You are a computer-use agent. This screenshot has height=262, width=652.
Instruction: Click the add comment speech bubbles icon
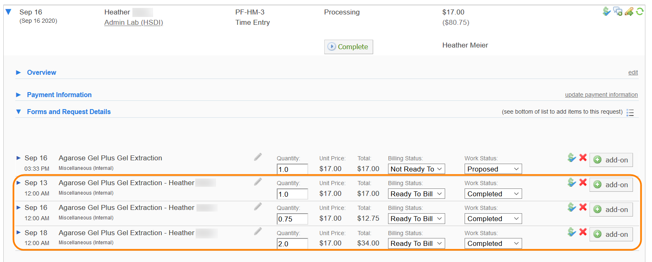point(618,12)
